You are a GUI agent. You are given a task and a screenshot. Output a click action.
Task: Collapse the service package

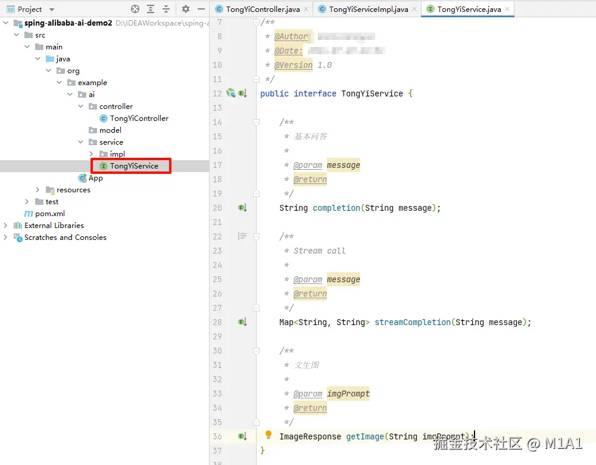tap(80, 142)
